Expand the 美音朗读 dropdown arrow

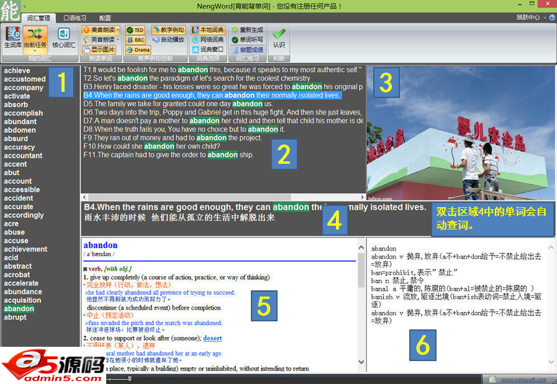117,30
